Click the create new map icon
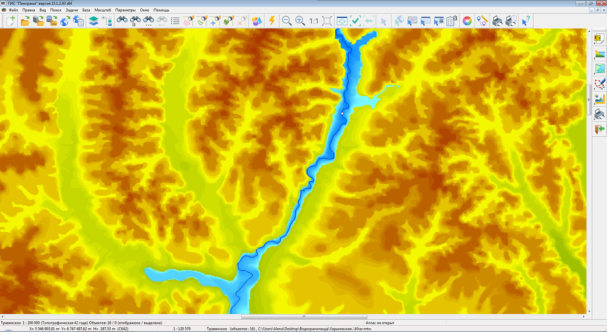Viewport: 607px width, 332px height. [10, 21]
